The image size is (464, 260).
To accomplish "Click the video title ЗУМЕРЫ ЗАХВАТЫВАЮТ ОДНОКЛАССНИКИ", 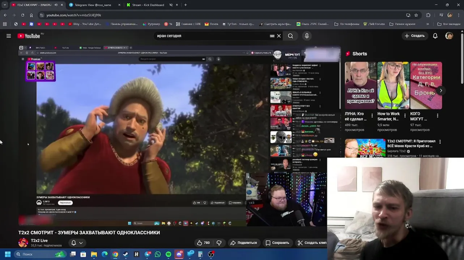I will (x=89, y=233).
